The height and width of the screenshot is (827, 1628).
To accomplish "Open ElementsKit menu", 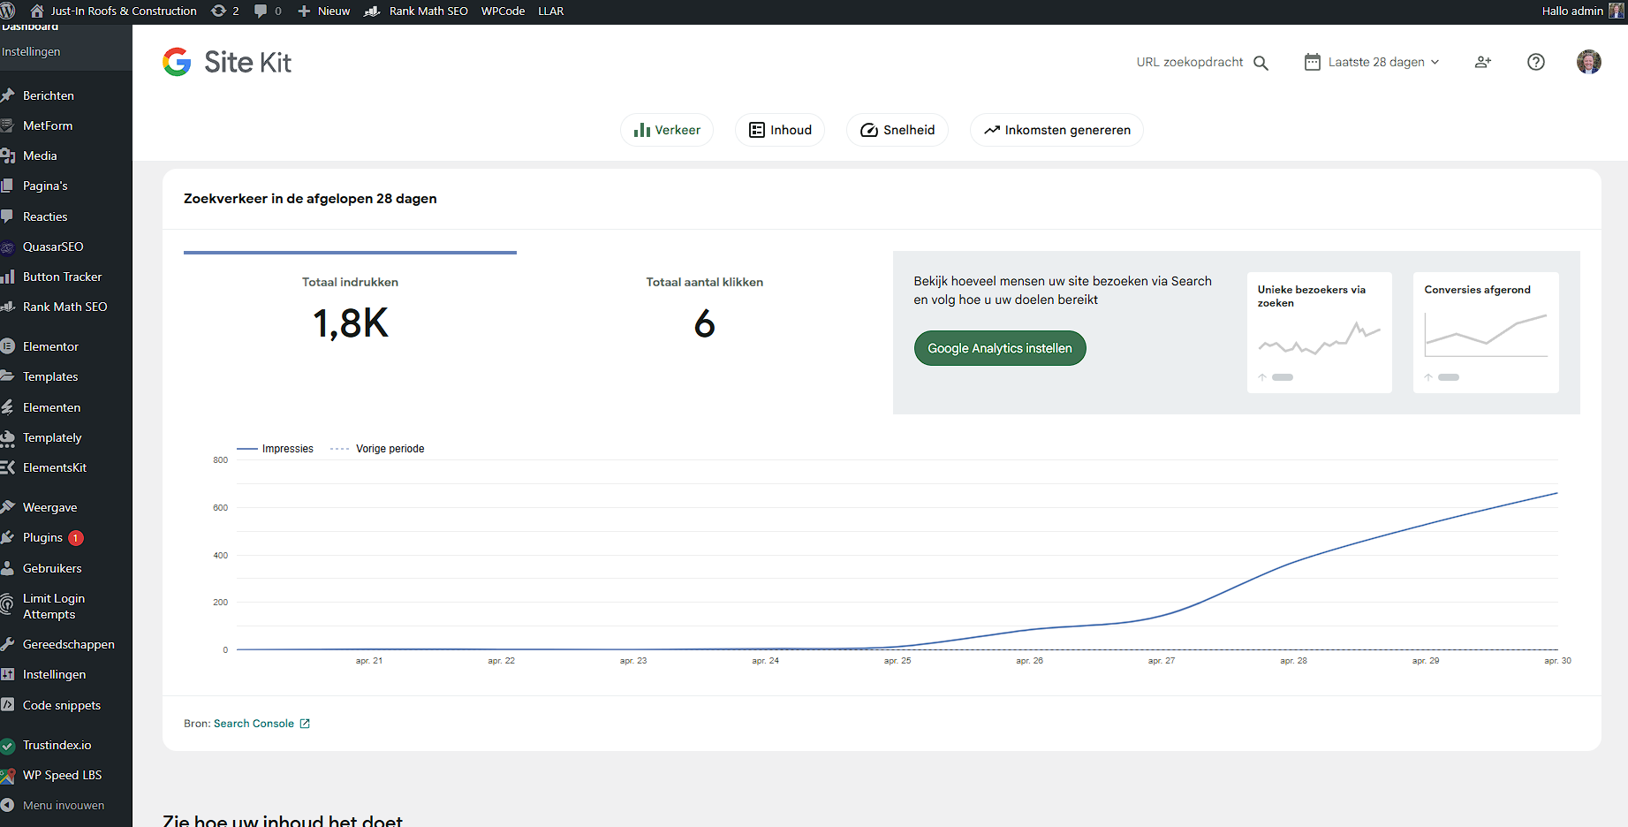I will coord(55,467).
